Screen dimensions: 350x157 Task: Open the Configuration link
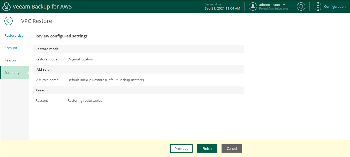(335, 6)
